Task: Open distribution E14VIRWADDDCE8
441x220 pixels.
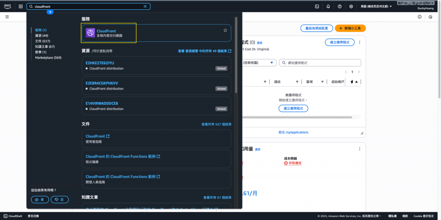Action: (102, 103)
